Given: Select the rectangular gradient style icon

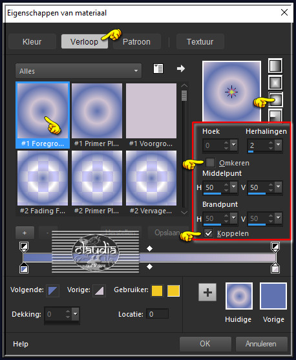Looking at the screenshot, I should pyautogui.click(x=275, y=83).
